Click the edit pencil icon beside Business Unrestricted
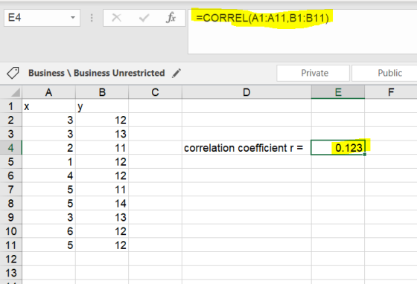The image size is (417, 284). [x=176, y=73]
